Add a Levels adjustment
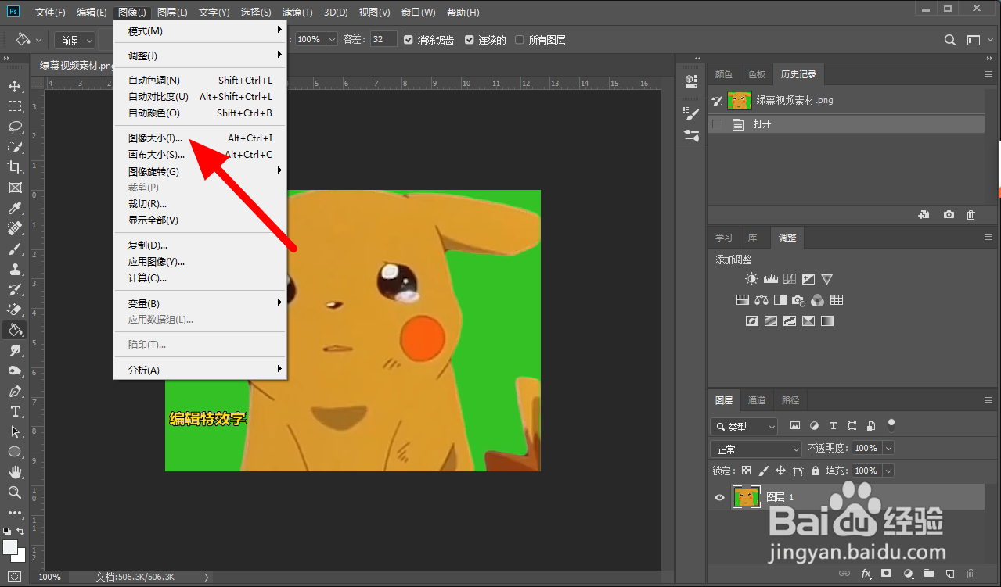This screenshot has height=587, width=1001. pos(770,279)
